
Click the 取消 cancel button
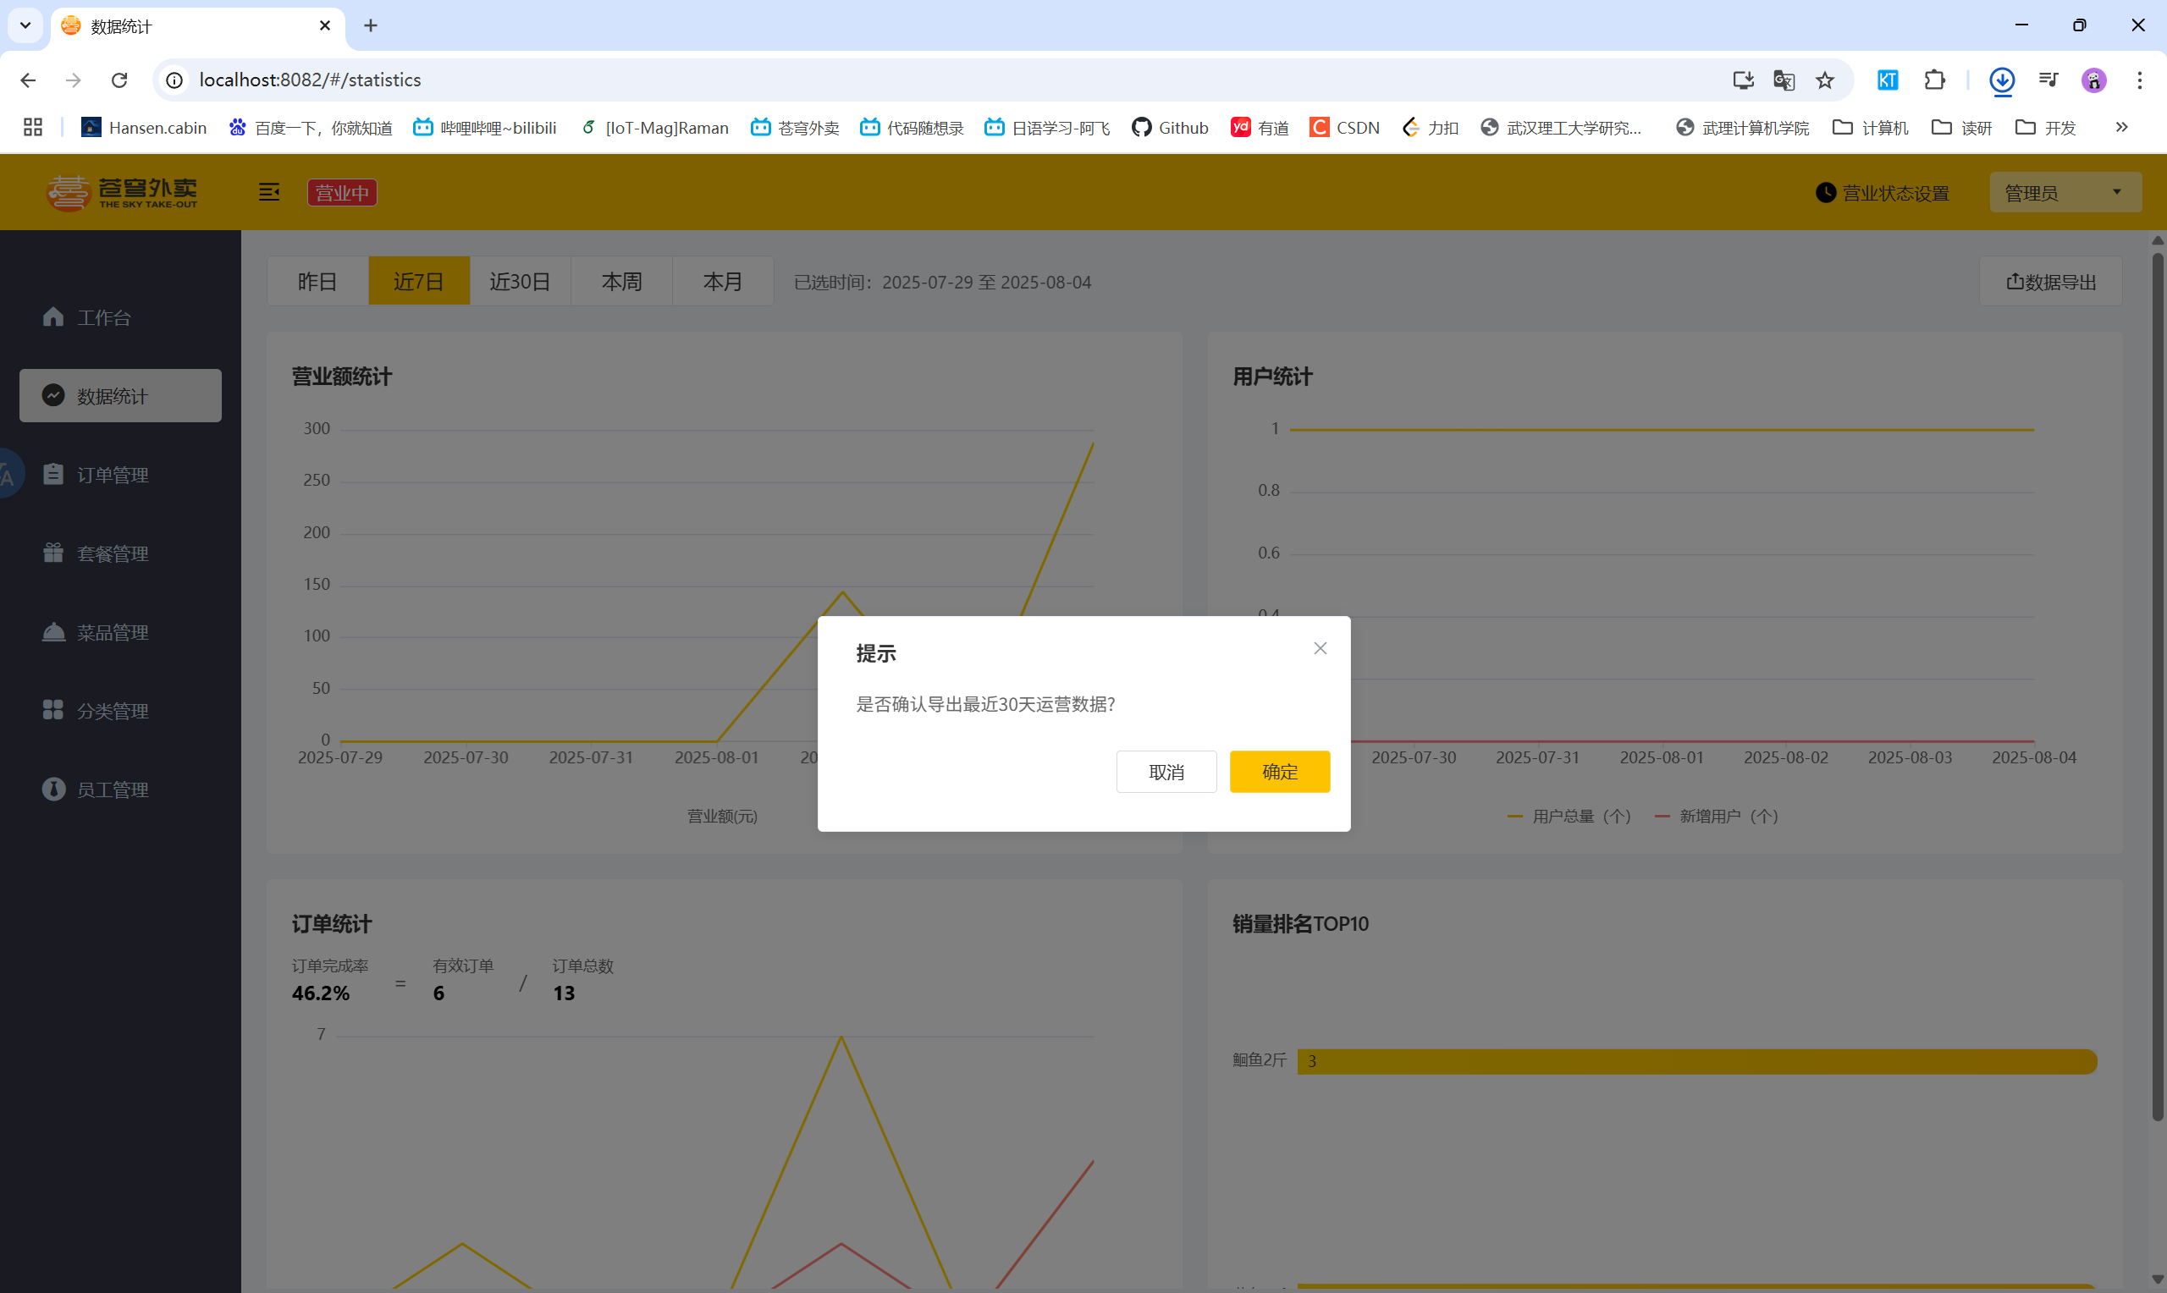1166,771
